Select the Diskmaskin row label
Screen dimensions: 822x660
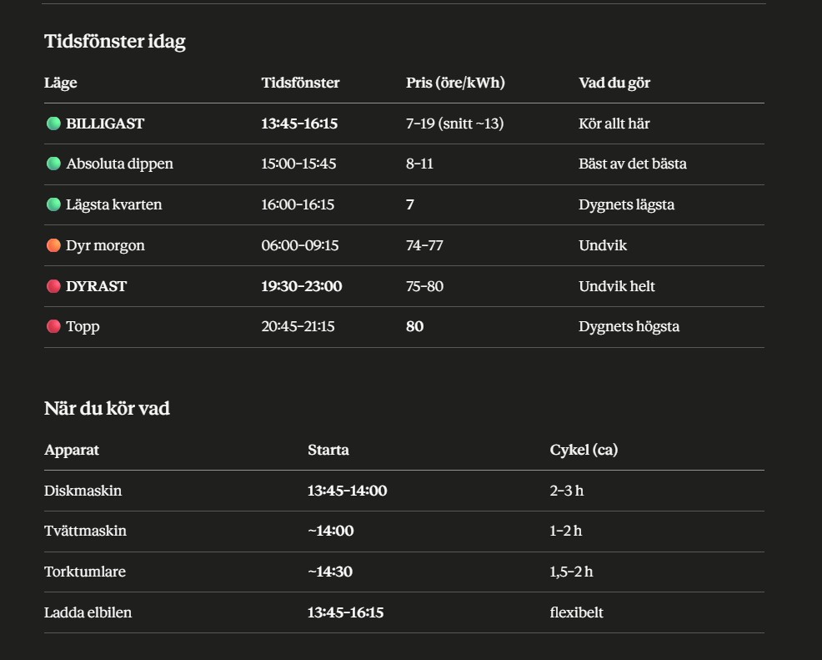tap(83, 491)
